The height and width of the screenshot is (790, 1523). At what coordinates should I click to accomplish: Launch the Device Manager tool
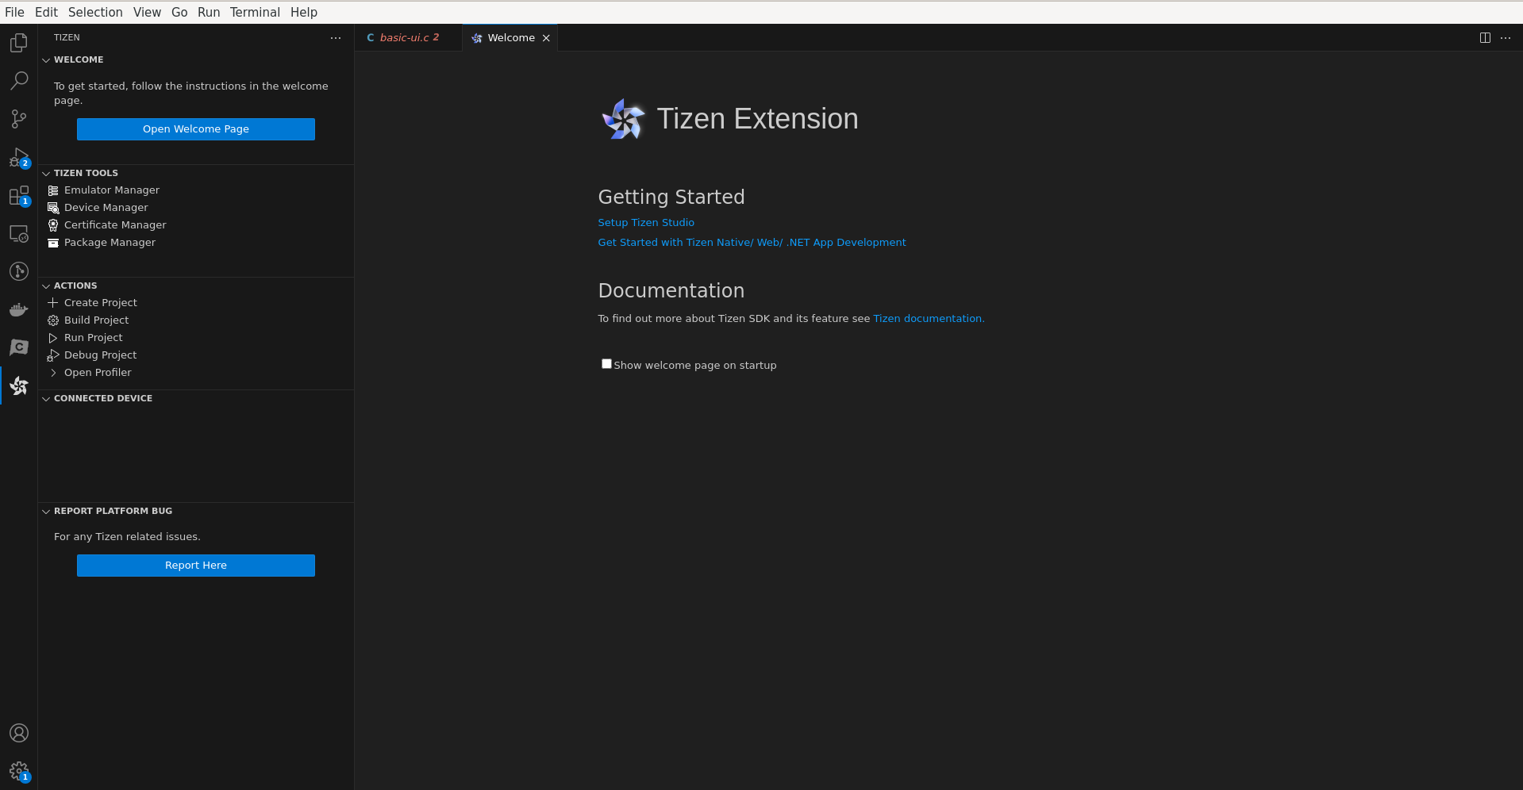pos(106,207)
